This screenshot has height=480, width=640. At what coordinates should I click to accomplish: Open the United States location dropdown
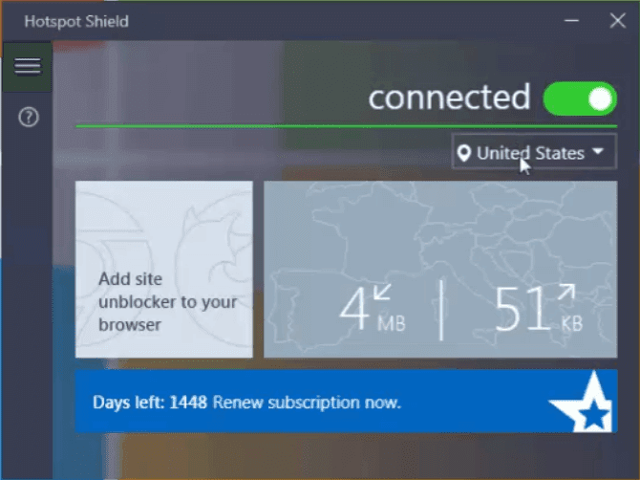[x=534, y=152]
